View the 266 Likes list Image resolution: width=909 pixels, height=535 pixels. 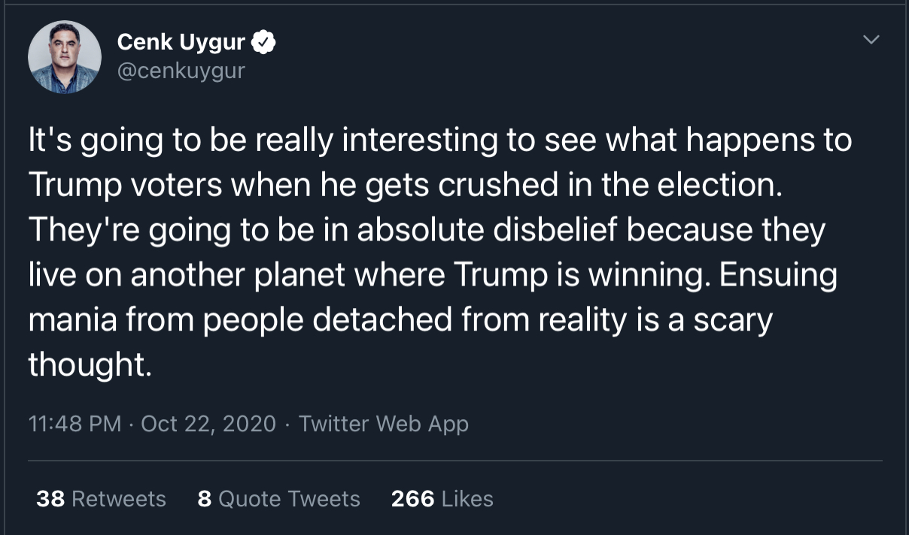coord(442,499)
